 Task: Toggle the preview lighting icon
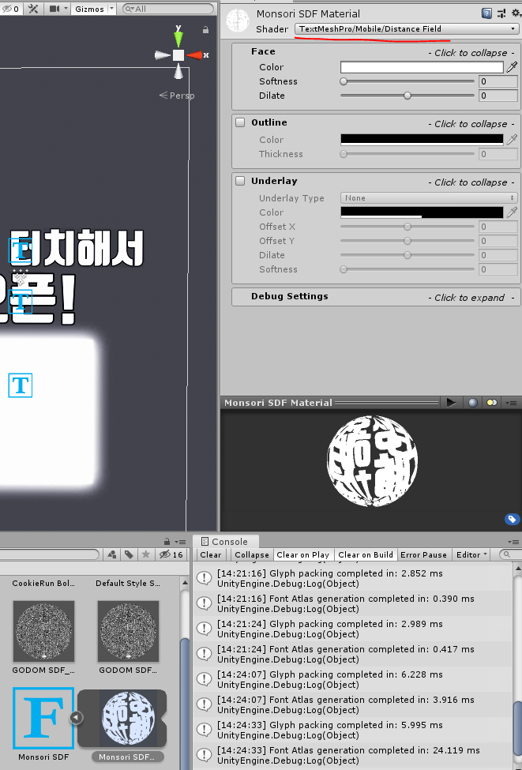pyautogui.click(x=491, y=403)
